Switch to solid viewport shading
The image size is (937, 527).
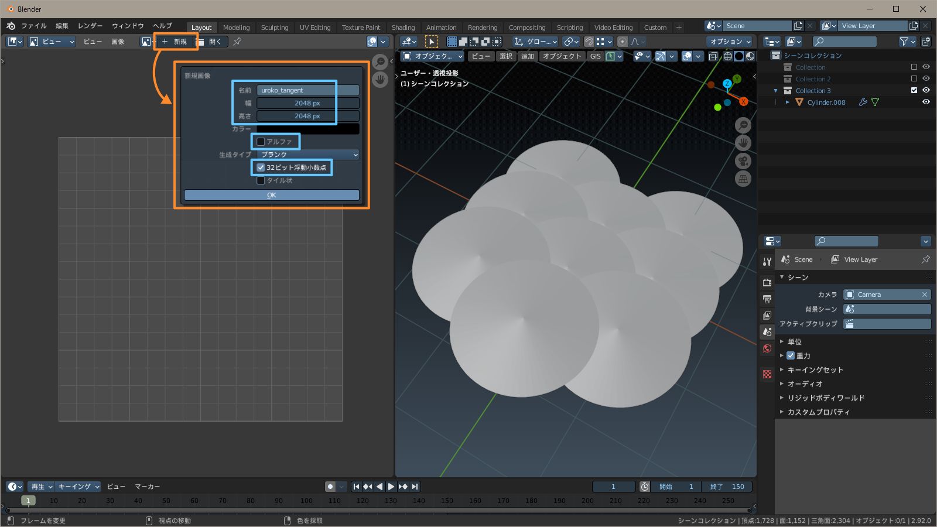pyautogui.click(x=739, y=56)
